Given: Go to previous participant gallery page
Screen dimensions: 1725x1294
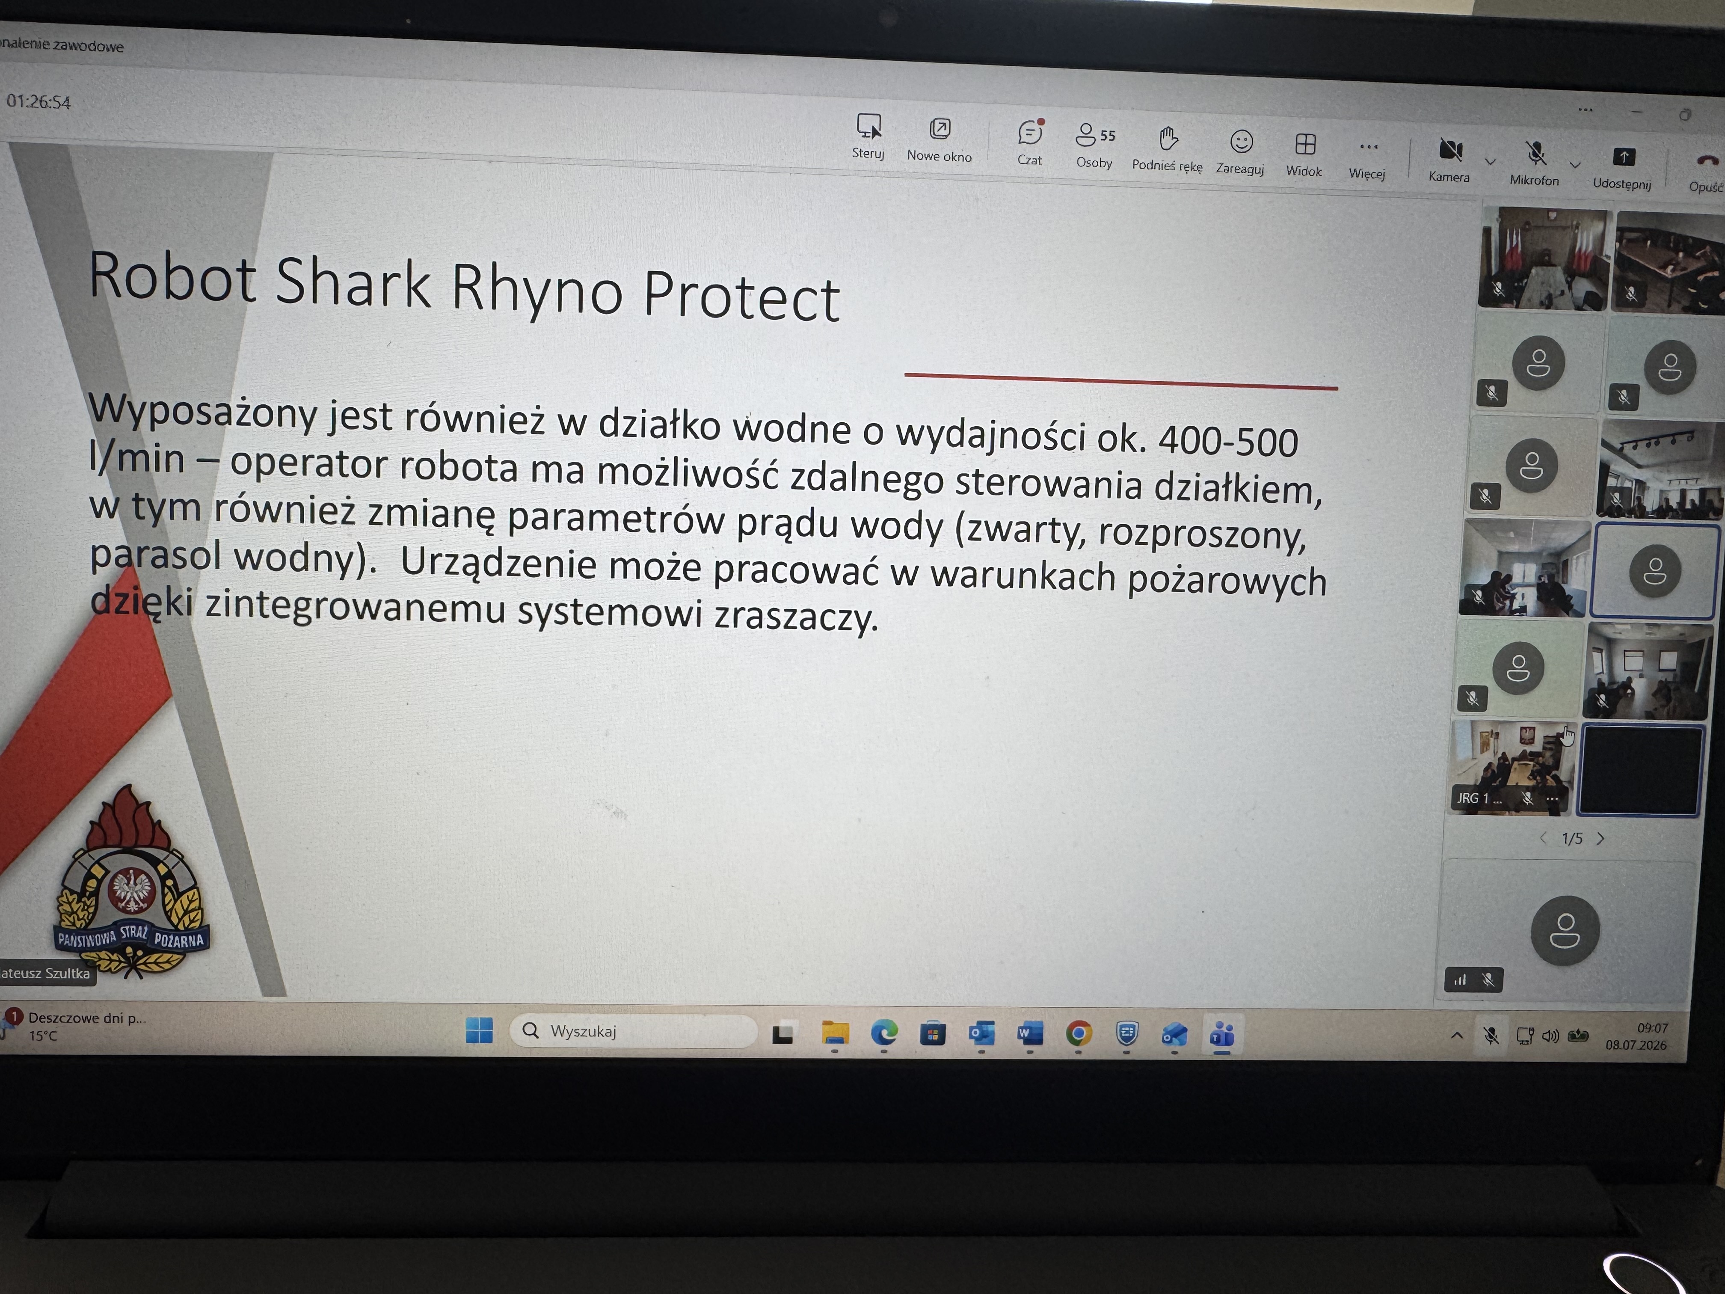Looking at the screenshot, I should [x=1543, y=838].
